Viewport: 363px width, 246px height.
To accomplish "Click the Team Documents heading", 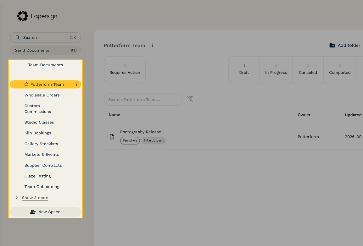I will [x=45, y=65].
